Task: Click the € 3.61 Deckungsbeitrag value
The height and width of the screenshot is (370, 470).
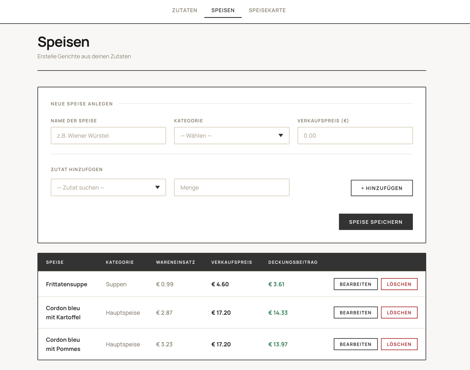Action: (x=276, y=284)
